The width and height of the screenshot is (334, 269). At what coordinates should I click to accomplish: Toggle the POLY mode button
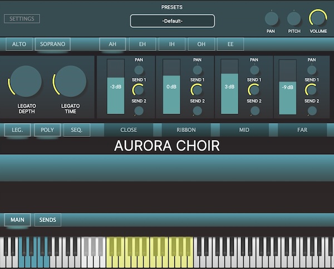click(47, 130)
